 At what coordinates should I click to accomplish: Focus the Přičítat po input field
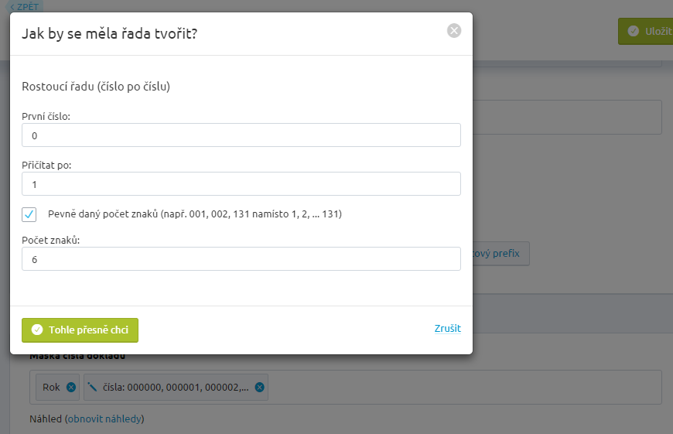tap(241, 184)
